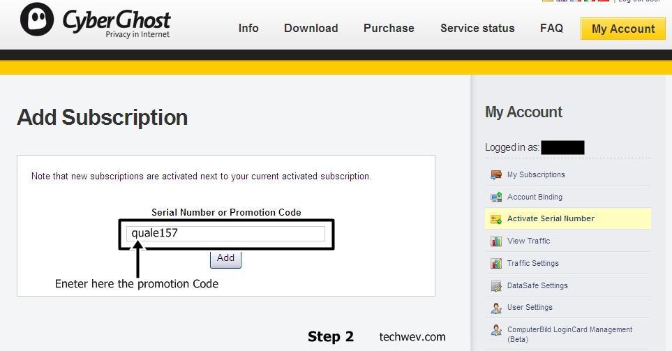Screen dimensions: 672x351
Task: Open the Account Binding link
Action: click(535, 197)
